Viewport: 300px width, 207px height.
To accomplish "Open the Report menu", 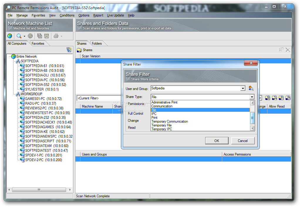I will point(98,15).
